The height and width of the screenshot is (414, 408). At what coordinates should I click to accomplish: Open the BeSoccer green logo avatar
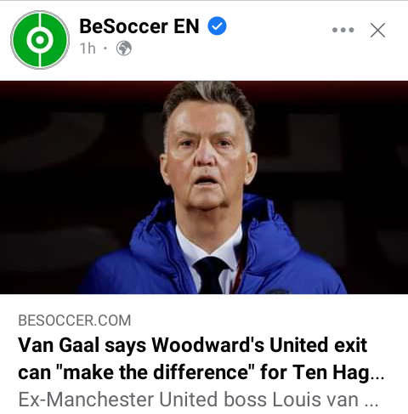coord(40,40)
